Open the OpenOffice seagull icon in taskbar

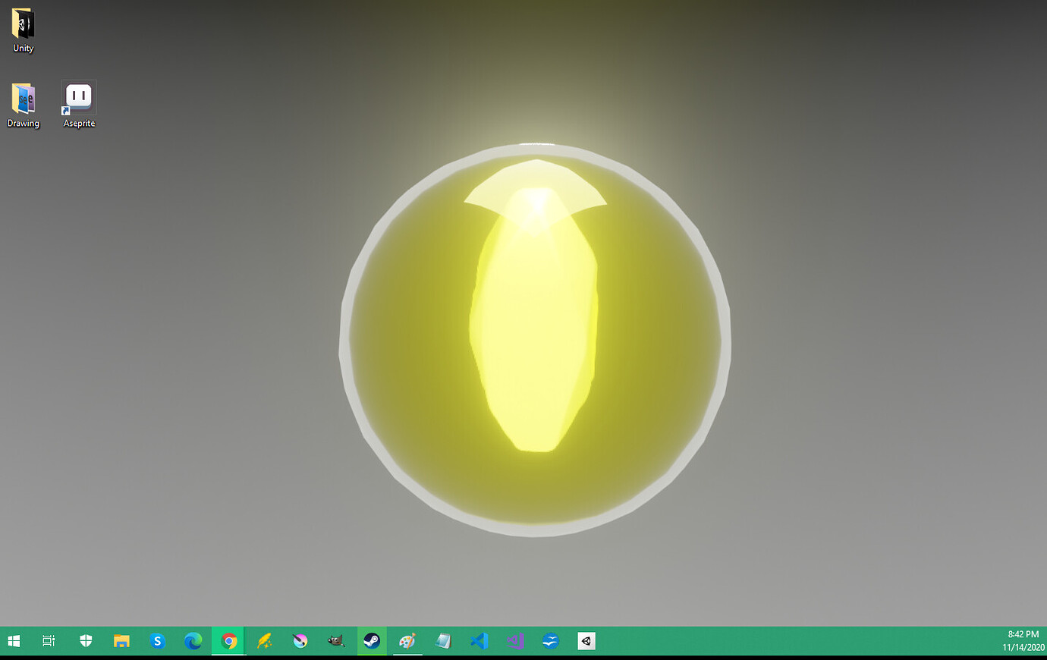click(x=551, y=641)
